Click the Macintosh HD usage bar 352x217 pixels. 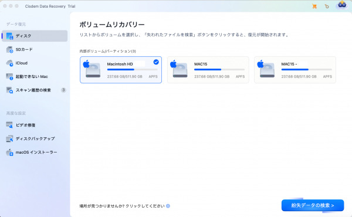click(132, 70)
